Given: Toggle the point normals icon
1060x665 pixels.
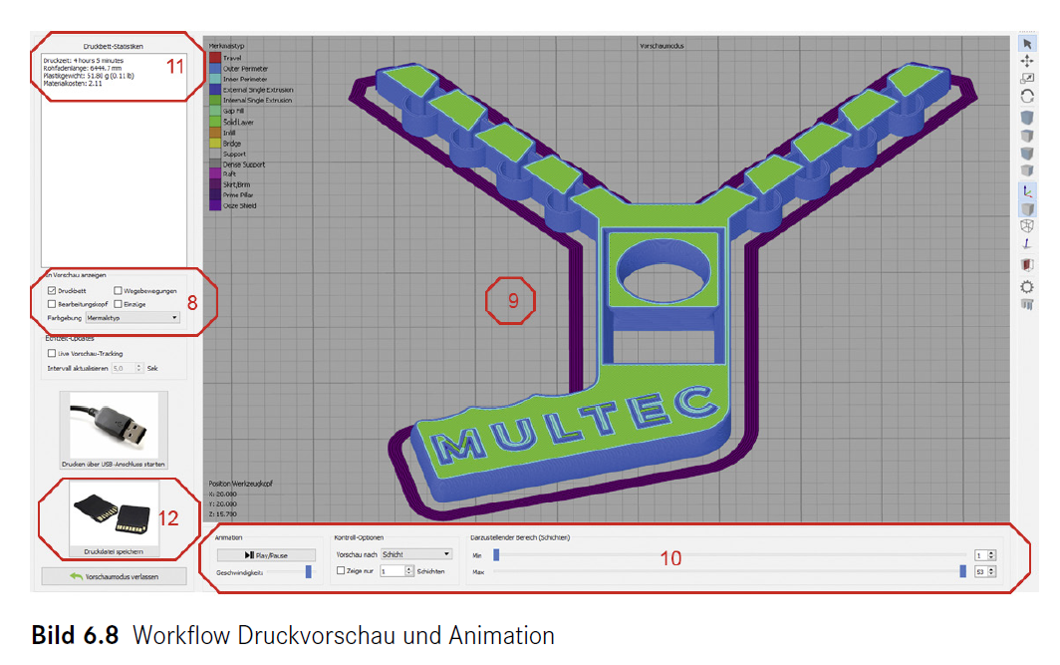Looking at the screenshot, I should click(x=1027, y=243).
